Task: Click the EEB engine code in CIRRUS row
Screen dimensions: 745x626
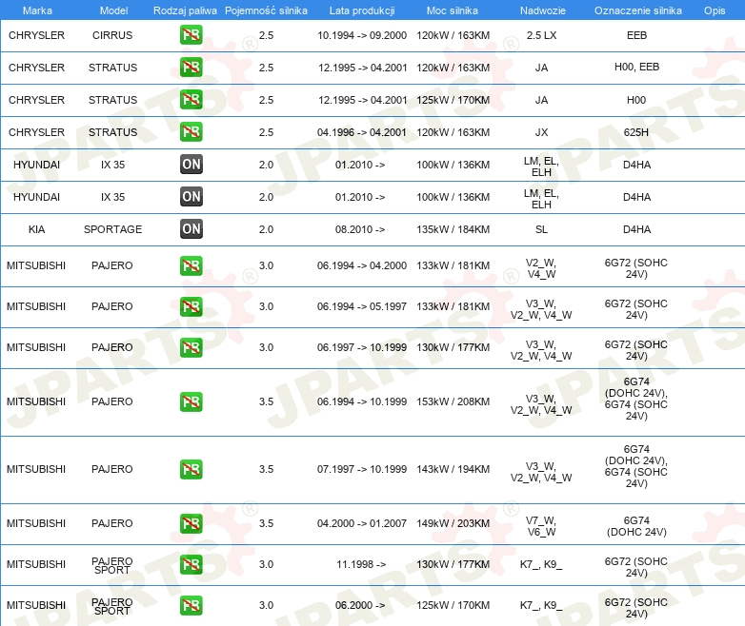Action: click(636, 35)
